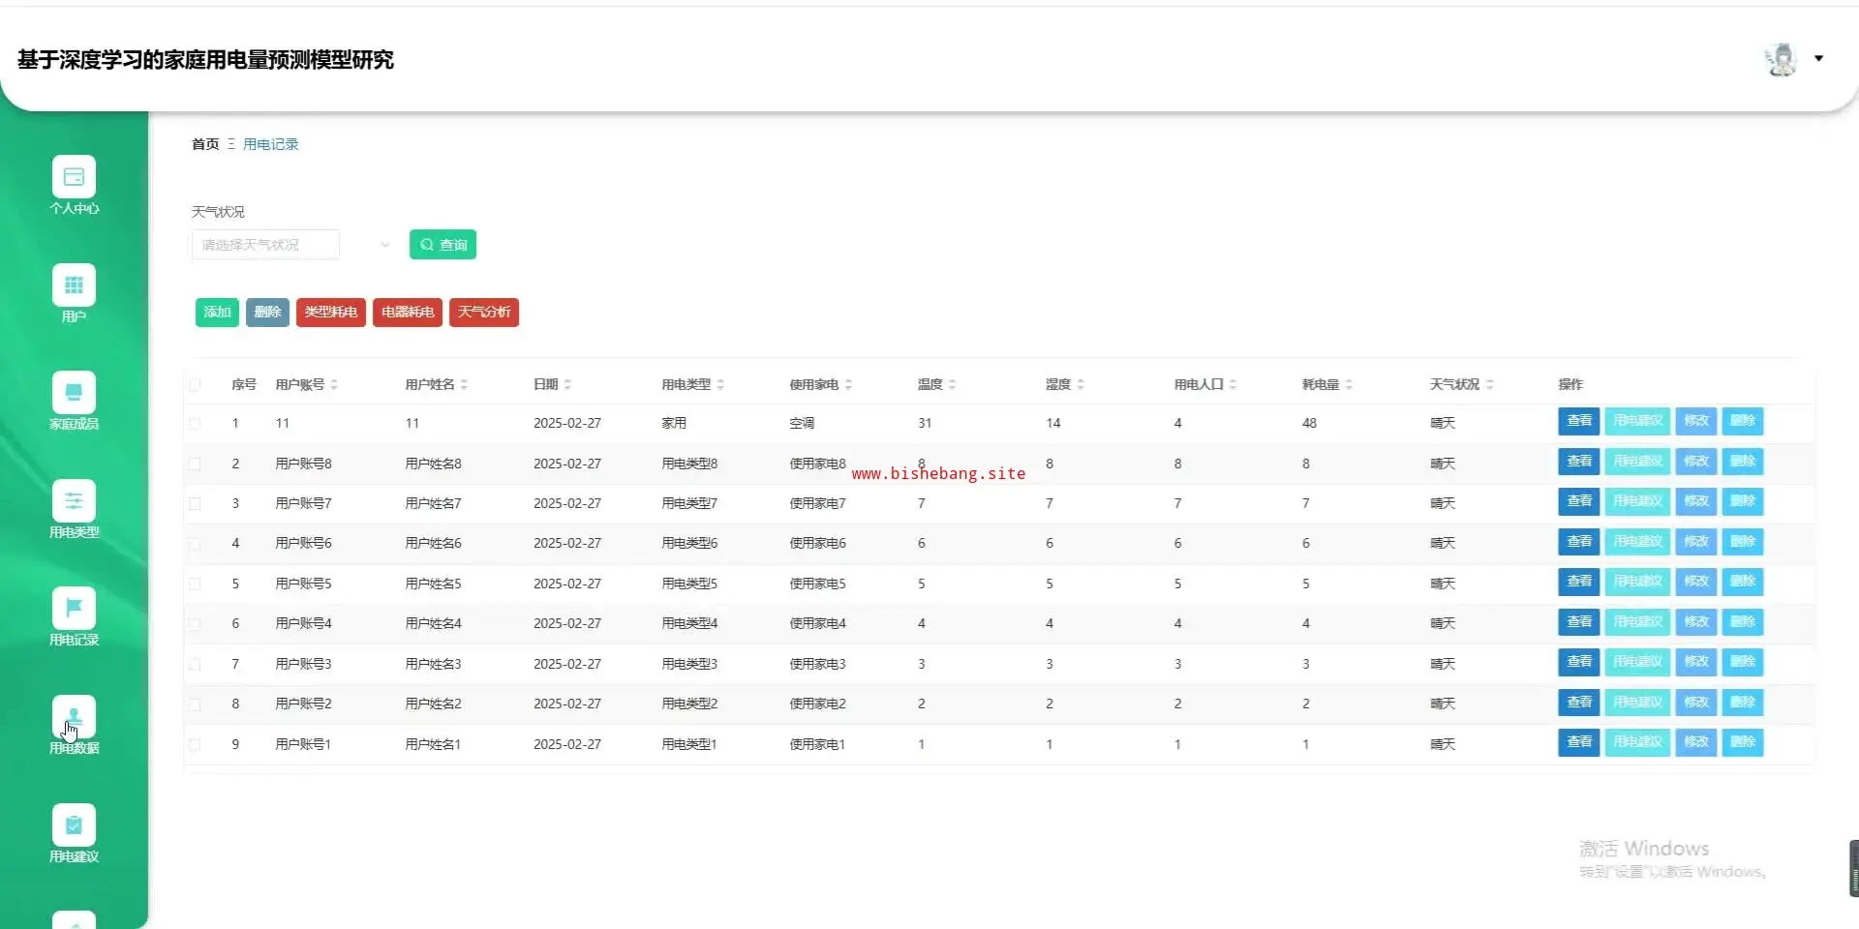Check the box for row 1 (账号 11)
Viewport: 1859px width, 929px height.
(196, 423)
